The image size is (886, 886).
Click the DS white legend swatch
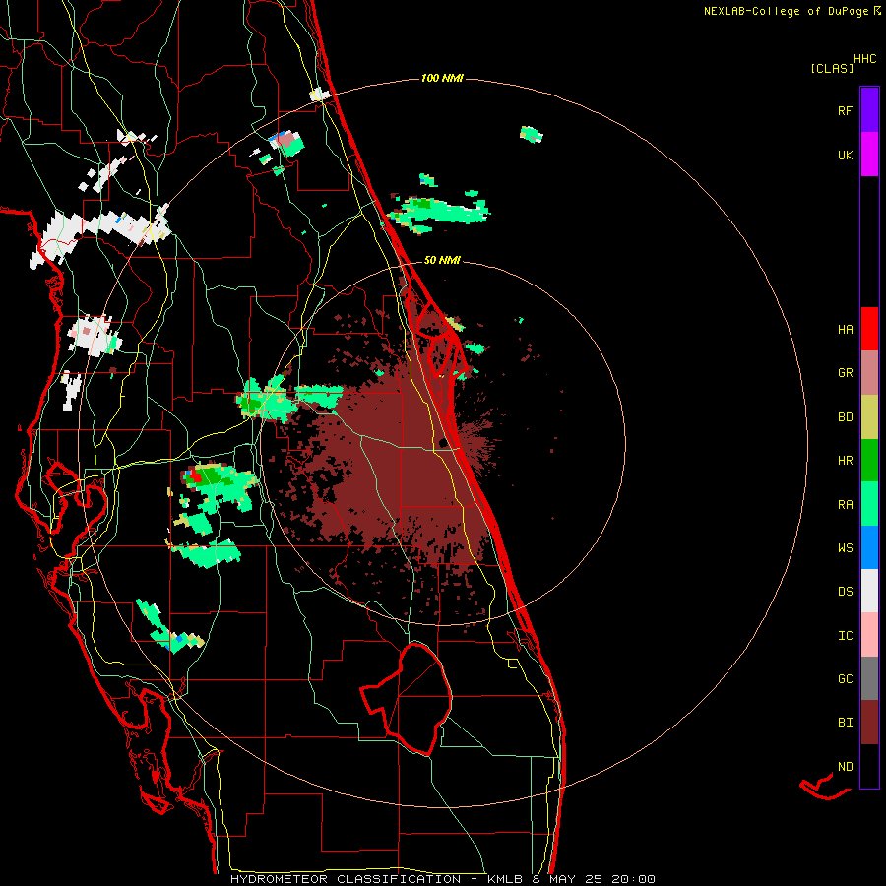point(869,591)
